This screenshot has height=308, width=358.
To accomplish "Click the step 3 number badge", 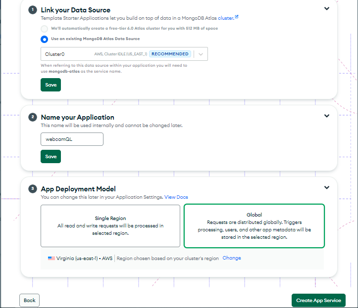I will click(x=33, y=189).
